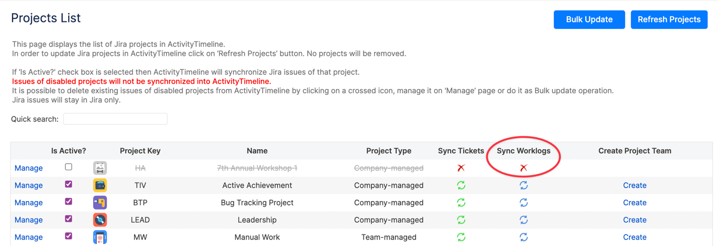The width and height of the screenshot is (718, 246).
Task: Enable Is Active checkbox for HA project
Action: pos(69,167)
